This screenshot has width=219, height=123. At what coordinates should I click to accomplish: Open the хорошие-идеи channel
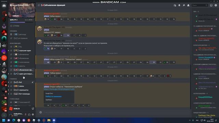(x=22, y=51)
